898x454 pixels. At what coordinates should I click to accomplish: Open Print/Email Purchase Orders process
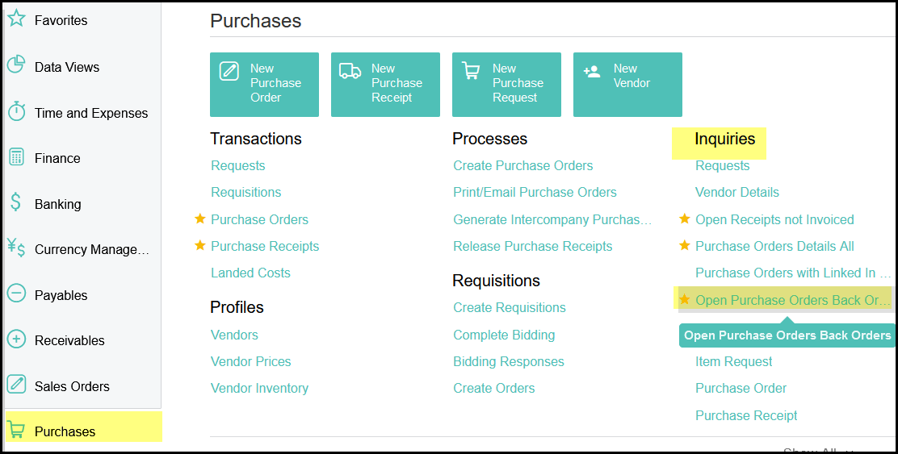pos(535,192)
